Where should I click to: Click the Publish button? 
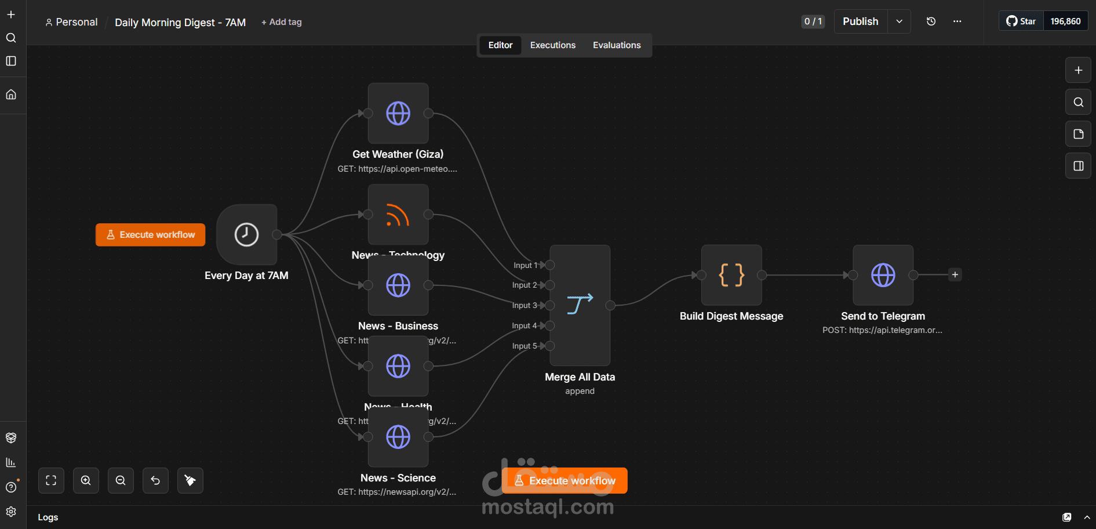point(861,21)
